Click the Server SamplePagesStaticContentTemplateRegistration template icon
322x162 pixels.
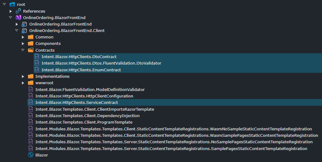coord(30,148)
